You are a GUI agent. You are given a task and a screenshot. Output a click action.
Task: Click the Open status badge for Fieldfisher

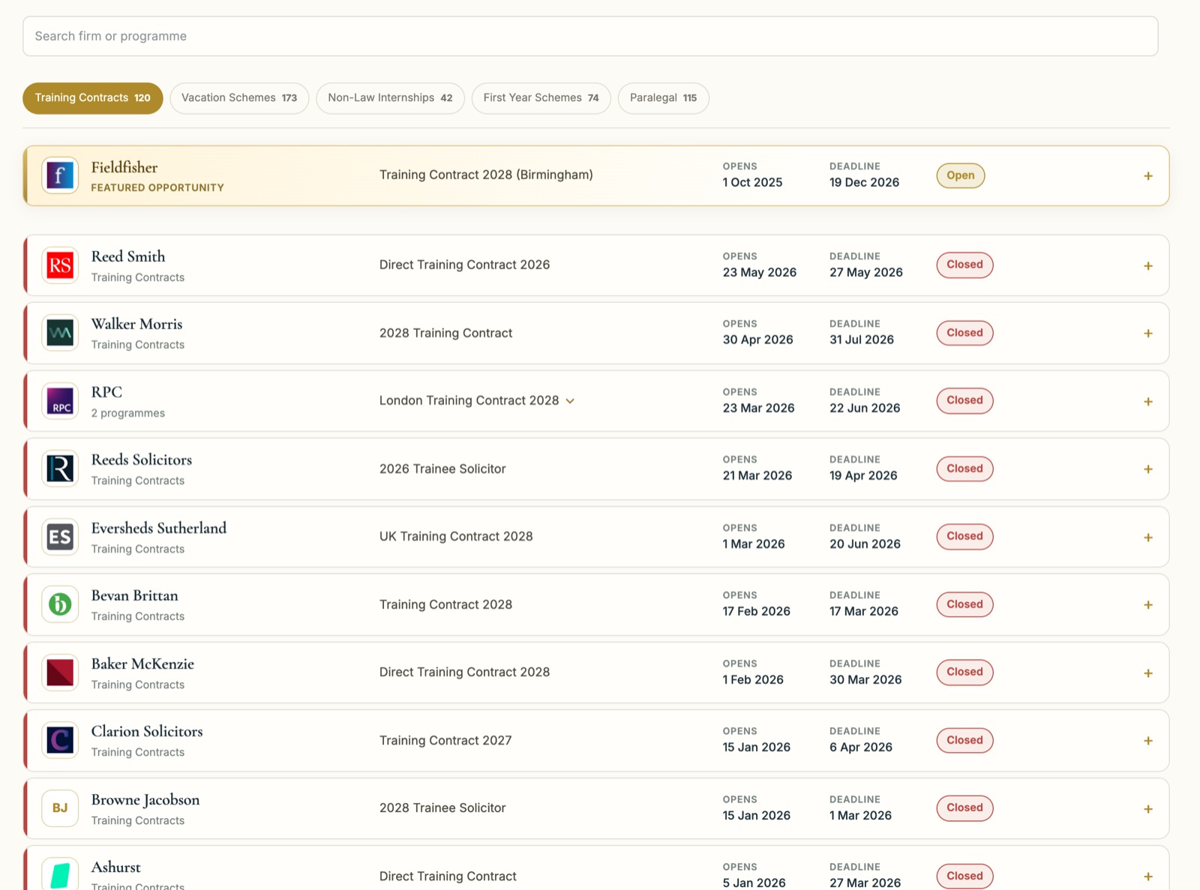(960, 175)
